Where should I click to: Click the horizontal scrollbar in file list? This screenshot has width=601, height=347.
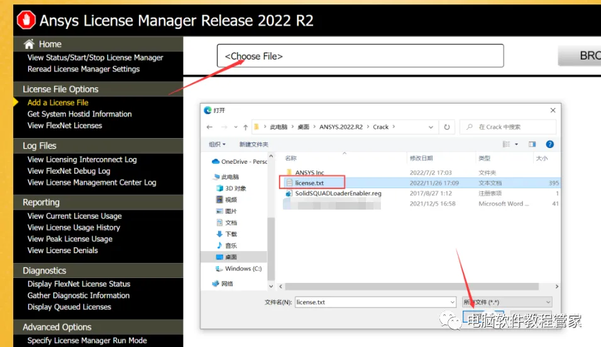(x=412, y=287)
